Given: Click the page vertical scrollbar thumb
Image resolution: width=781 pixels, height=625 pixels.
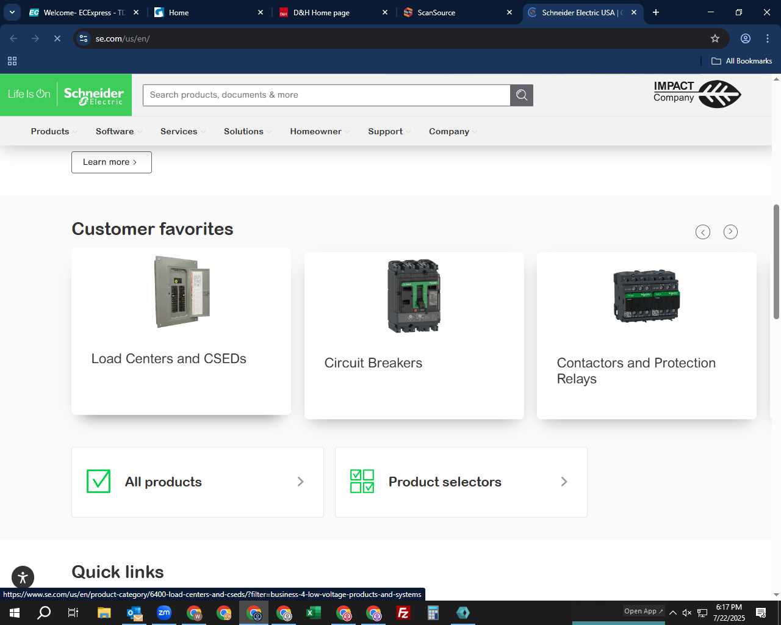Looking at the screenshot, I should click(776, 262).
